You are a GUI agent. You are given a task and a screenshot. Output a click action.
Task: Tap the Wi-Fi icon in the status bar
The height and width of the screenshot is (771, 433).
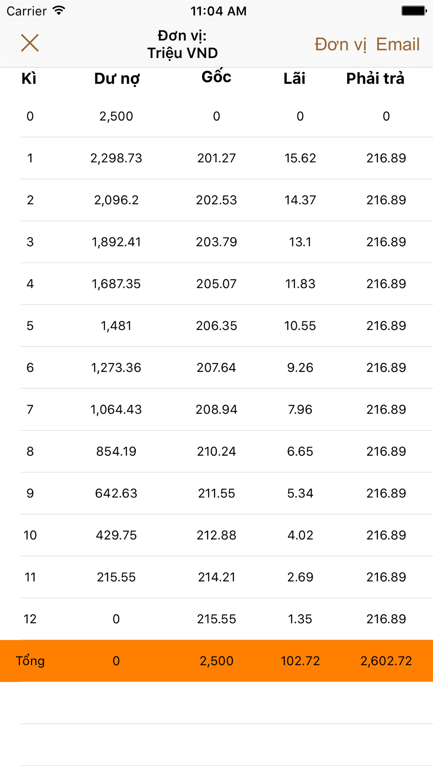58,11
